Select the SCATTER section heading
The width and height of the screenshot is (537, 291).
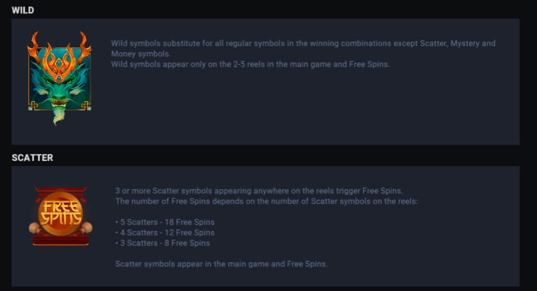pos(33,158)
